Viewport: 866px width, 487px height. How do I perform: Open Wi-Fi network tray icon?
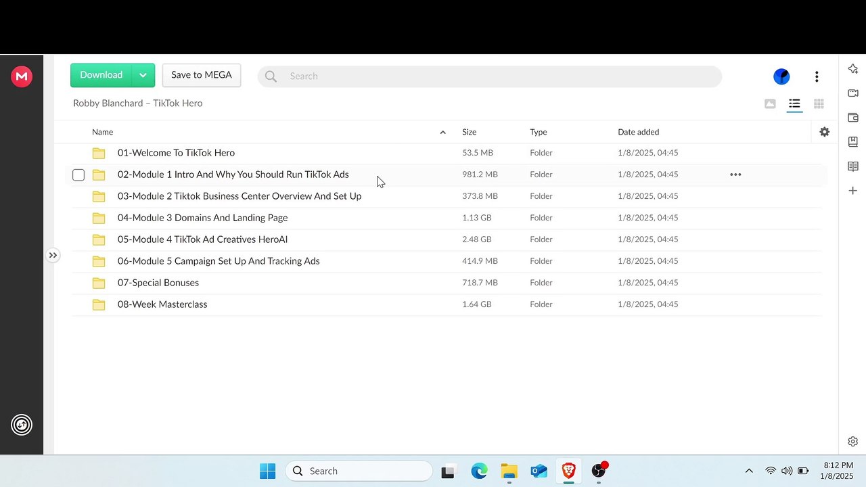tap(771, 471)
